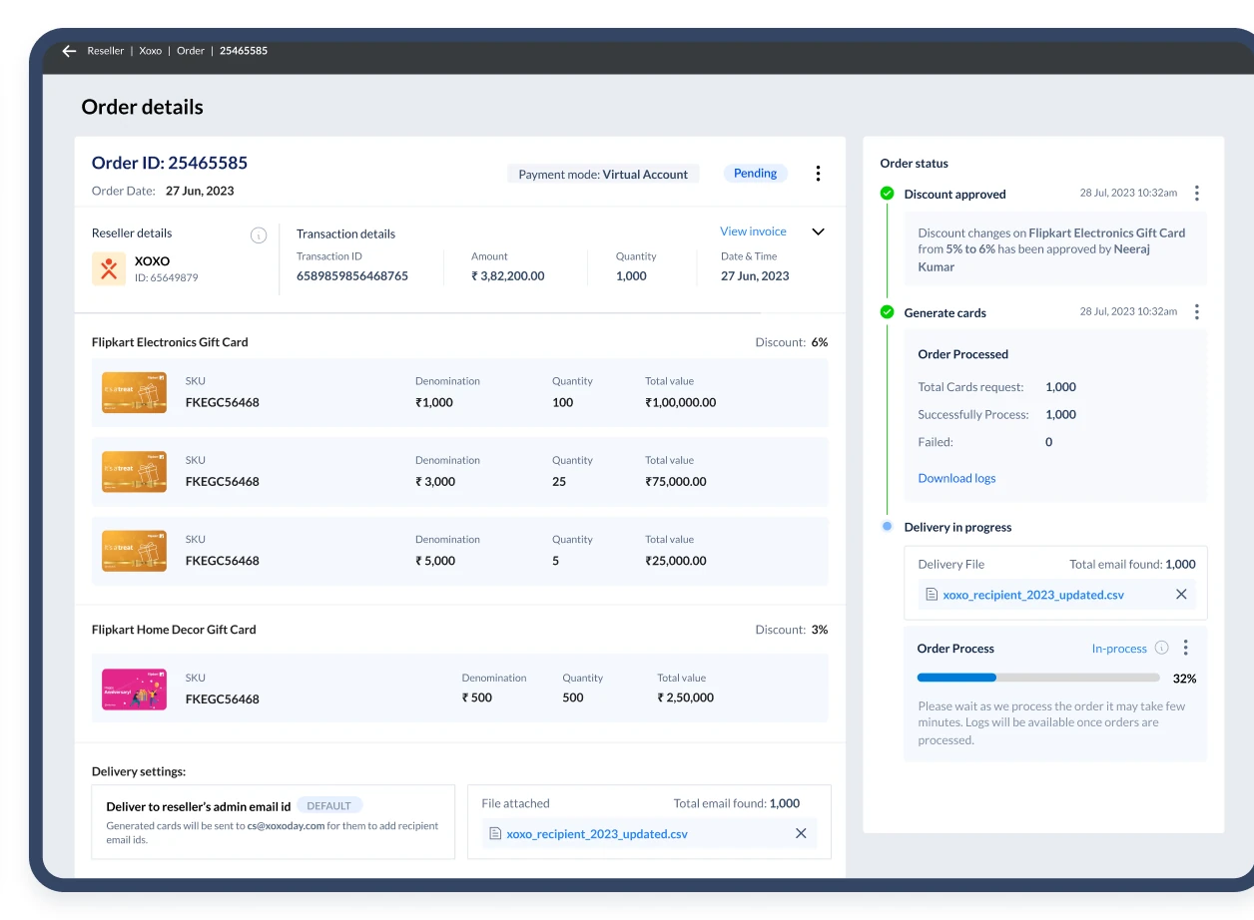Click the Download logs link
Image resolution: width=1254 pixels, height=920 pixels.
tap(956, 478)
